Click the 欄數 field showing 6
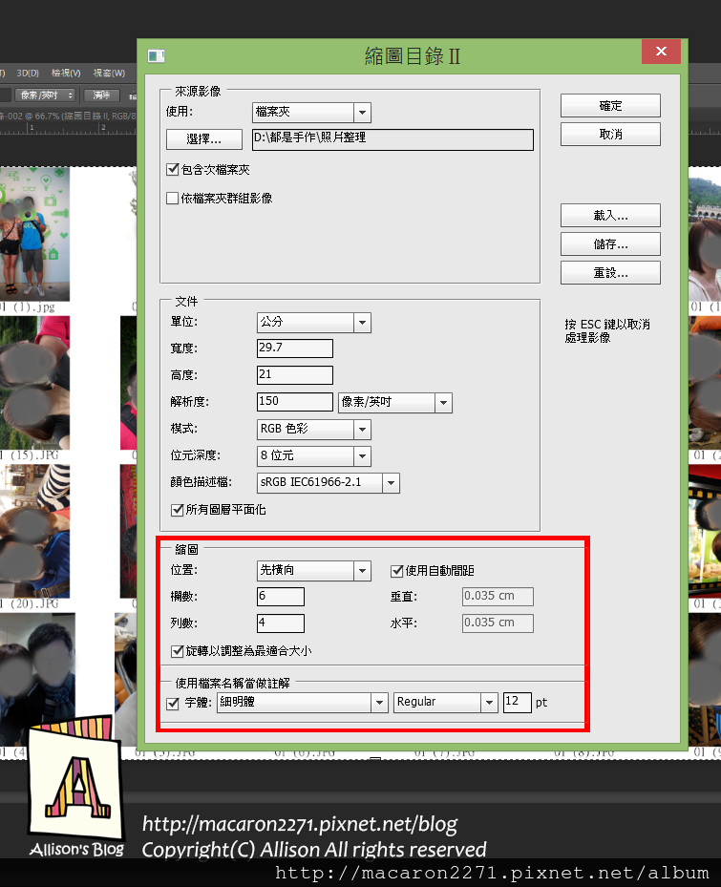This screenshot has height=887, width=721. (x=281, y=596)
